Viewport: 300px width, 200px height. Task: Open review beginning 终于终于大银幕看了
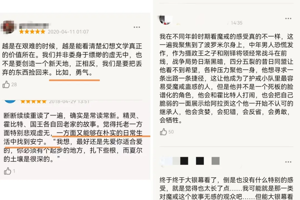[226, 188]
